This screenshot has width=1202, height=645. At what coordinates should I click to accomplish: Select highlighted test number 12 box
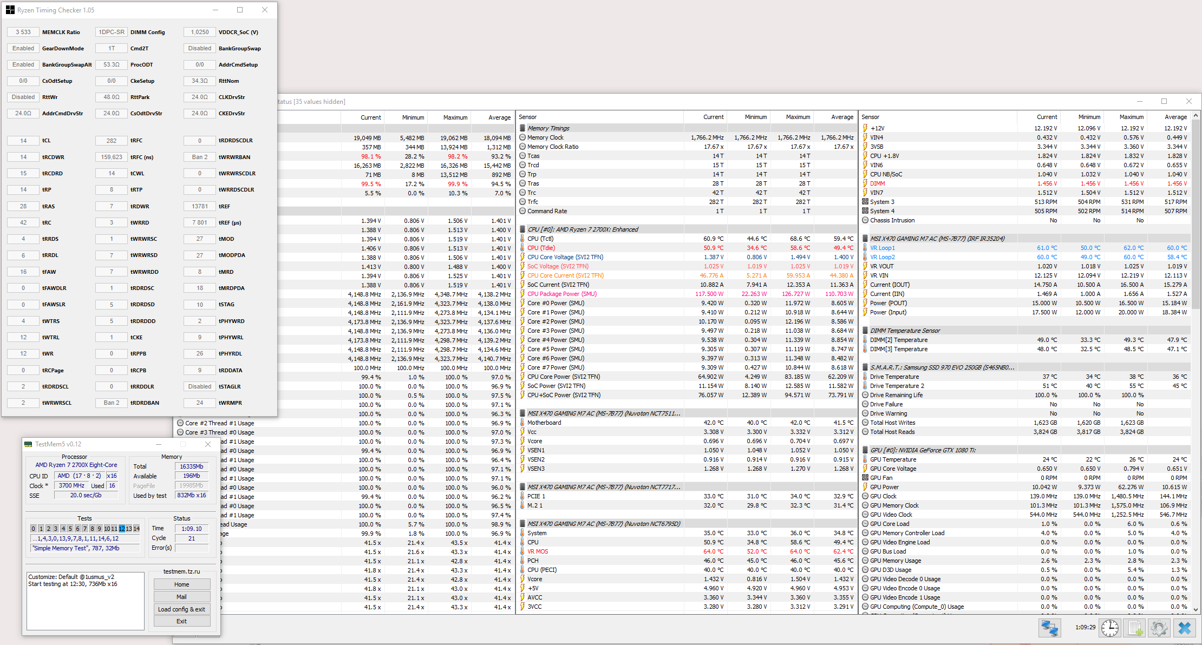tap(122, 529)
